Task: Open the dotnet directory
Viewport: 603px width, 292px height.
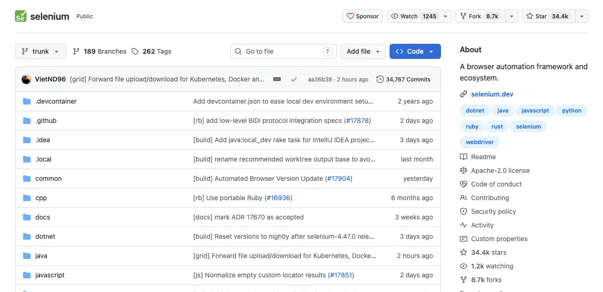Action: tap(45, 236)
